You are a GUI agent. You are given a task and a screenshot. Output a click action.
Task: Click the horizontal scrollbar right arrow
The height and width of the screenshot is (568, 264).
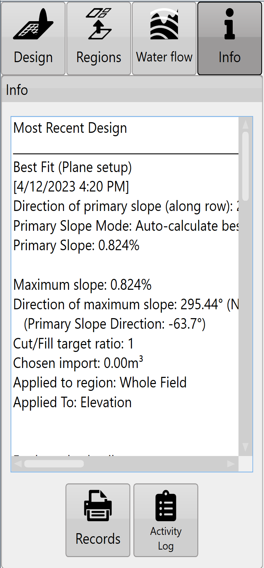click(231, 464)
